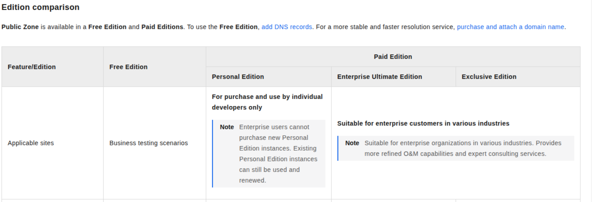Click the 'Edition comparison' heading
This screenshot has width=596, height=202.
[40, 7]
